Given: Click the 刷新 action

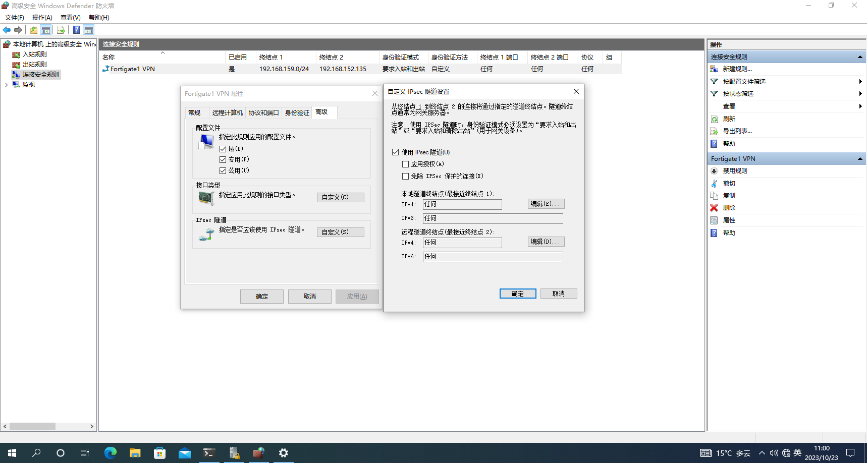Looking at the screenshot, I should click(x=729, y=119).
